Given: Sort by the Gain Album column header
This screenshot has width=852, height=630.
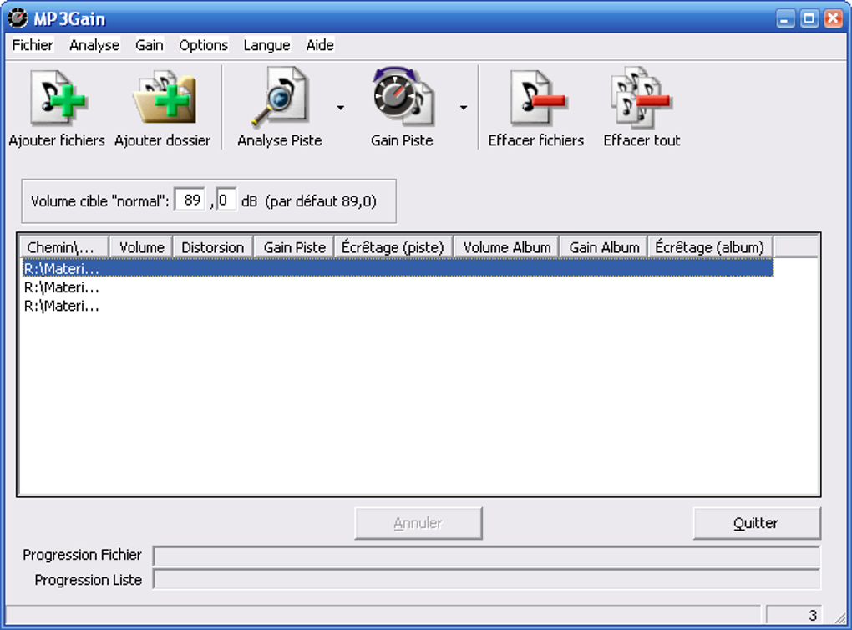Looking at the screenshot, I should click(x=604, y=247).
